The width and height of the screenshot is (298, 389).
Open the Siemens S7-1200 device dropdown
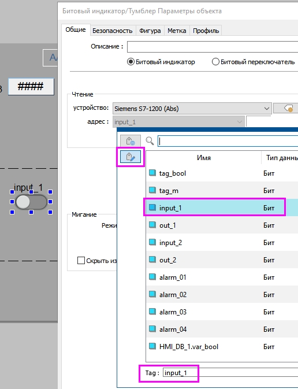coord(192,109)
